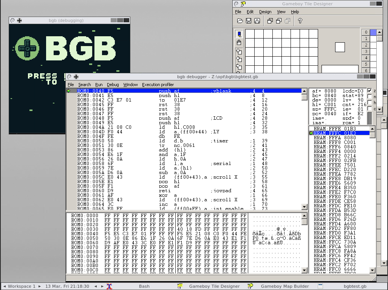Click the third Tile Designer toolbar icon, right of Save
Screen dimensions: 388x290
(257, 21)
